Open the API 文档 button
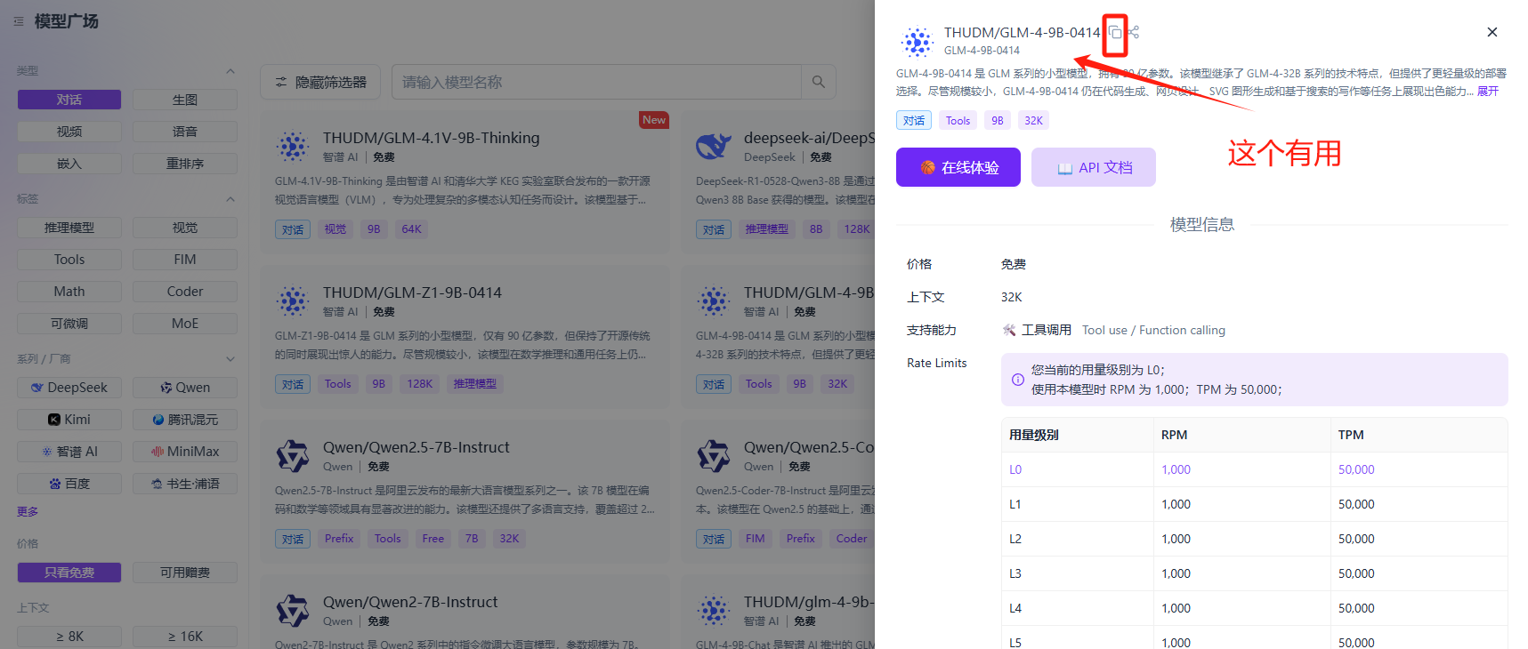1528x649 pixels. point(1094,167)
